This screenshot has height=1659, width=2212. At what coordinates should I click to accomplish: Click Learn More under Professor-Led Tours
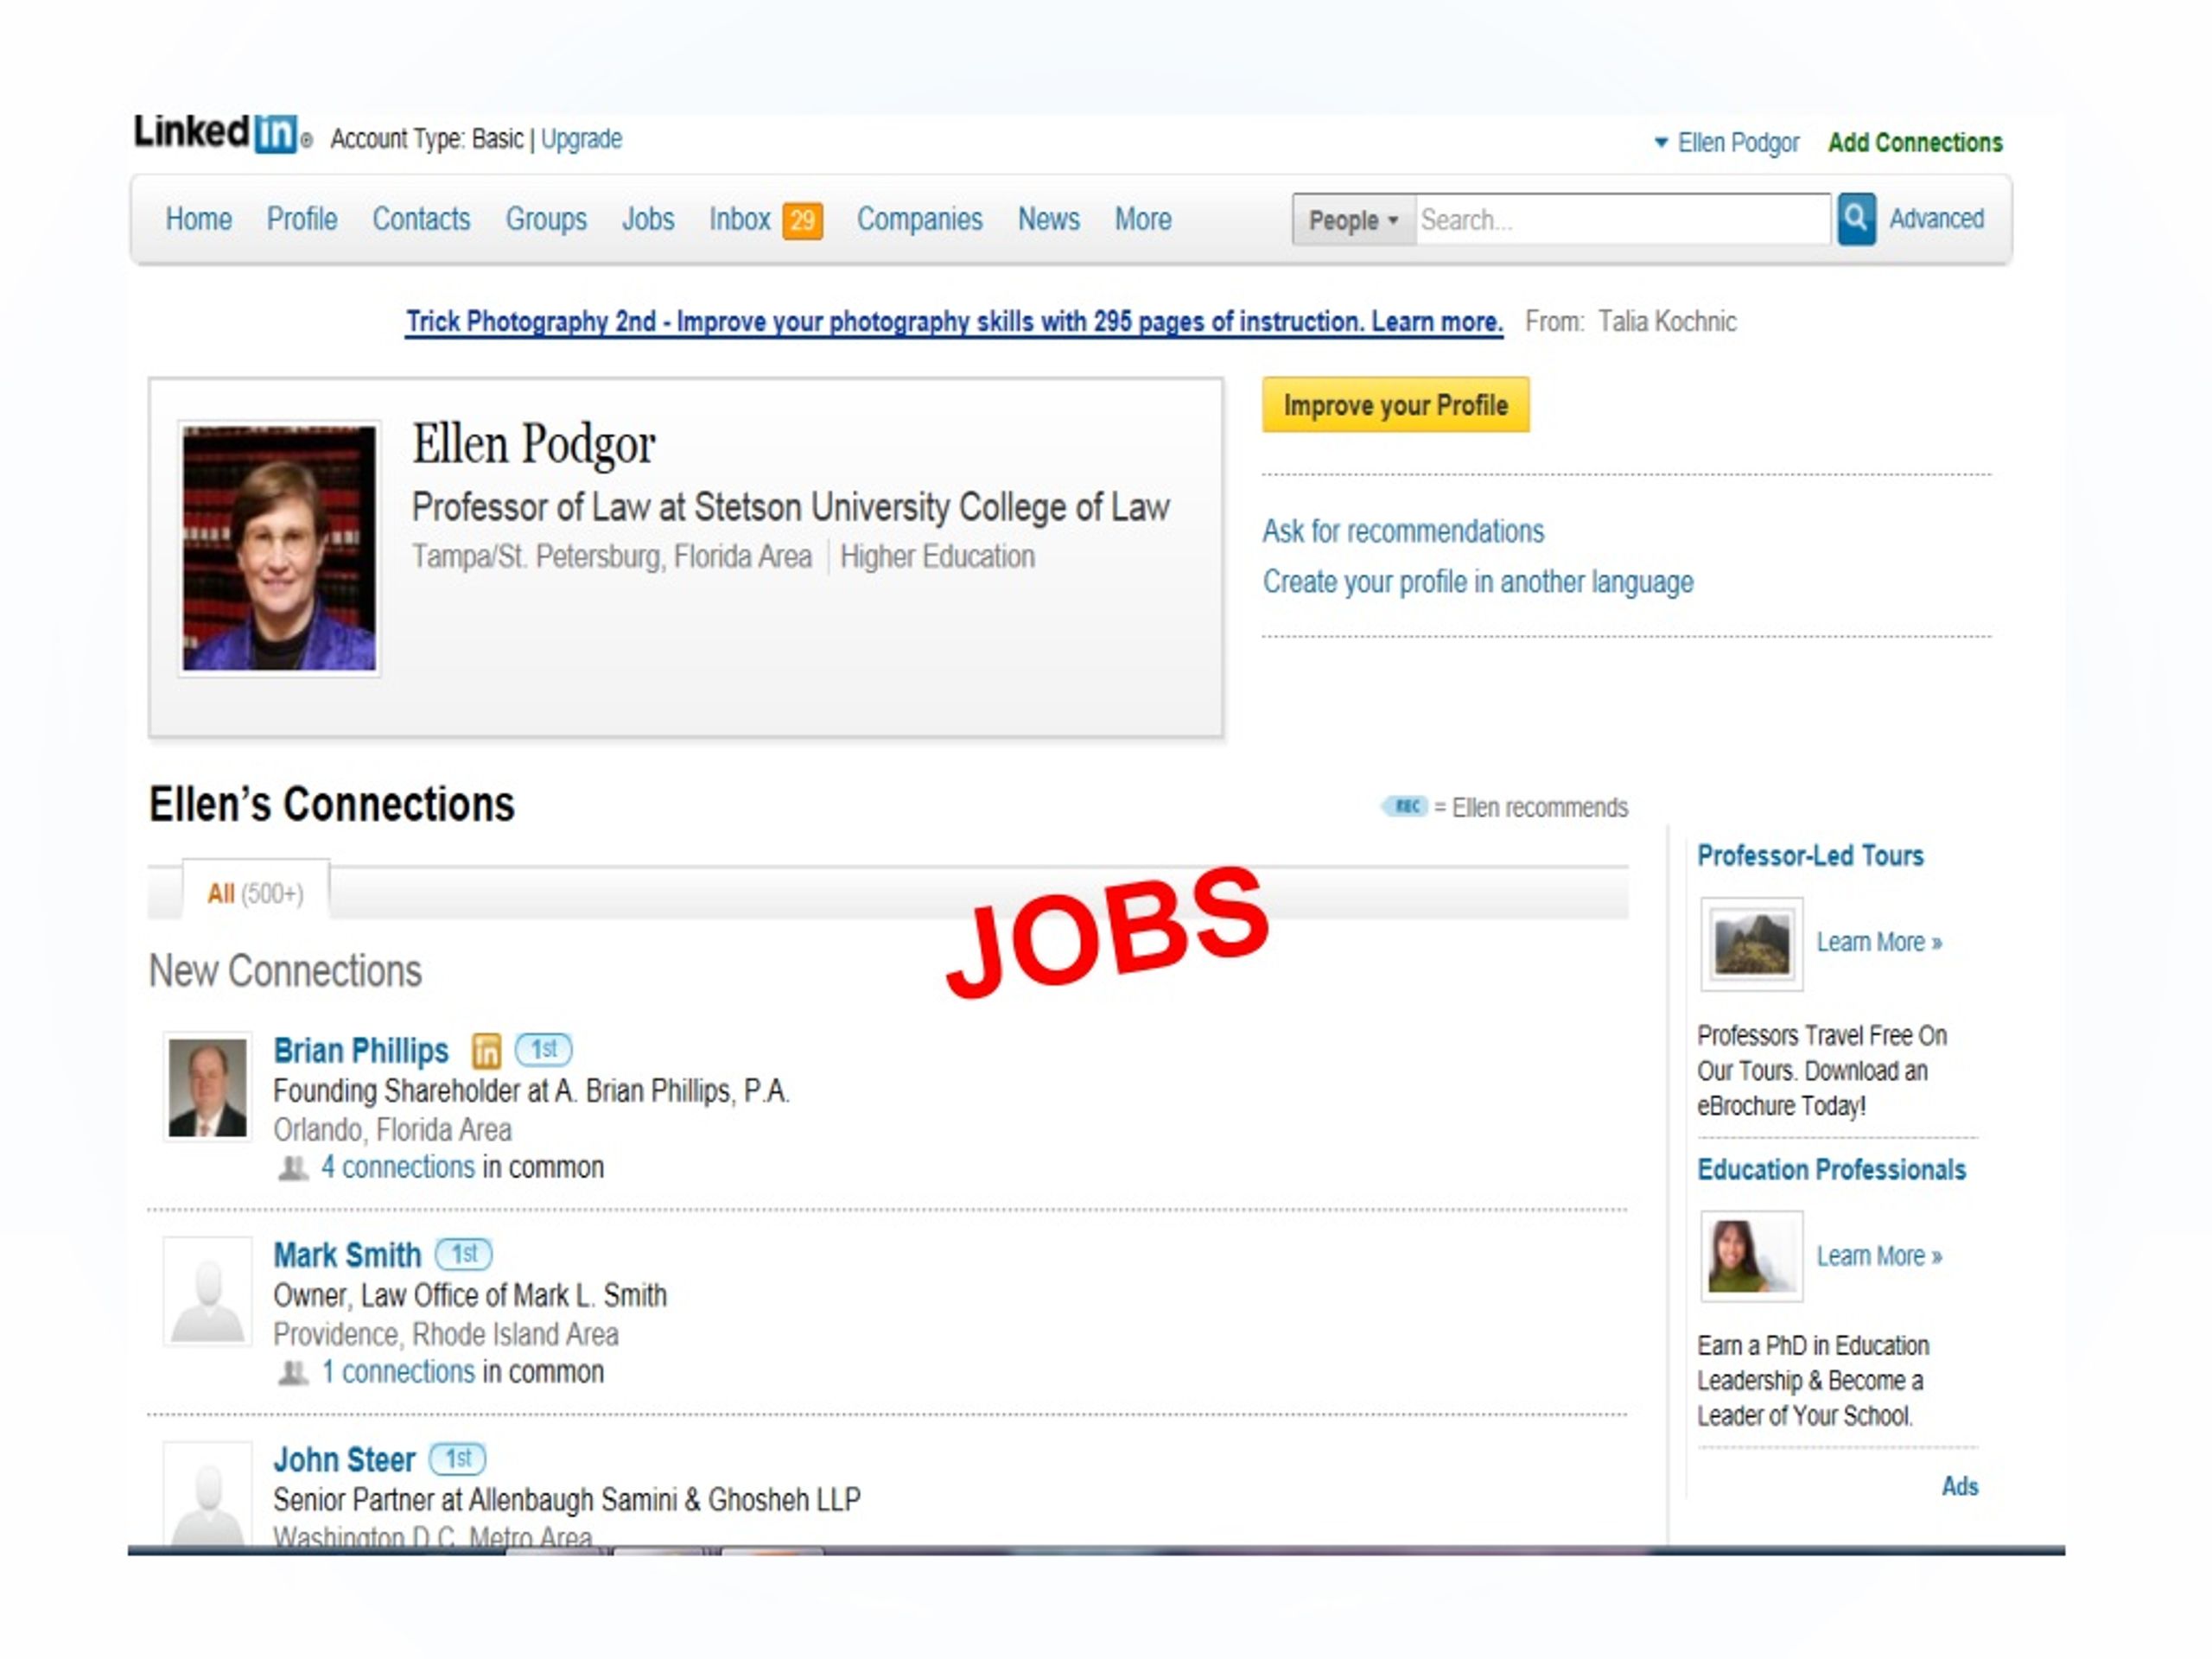click(1879, 943)
